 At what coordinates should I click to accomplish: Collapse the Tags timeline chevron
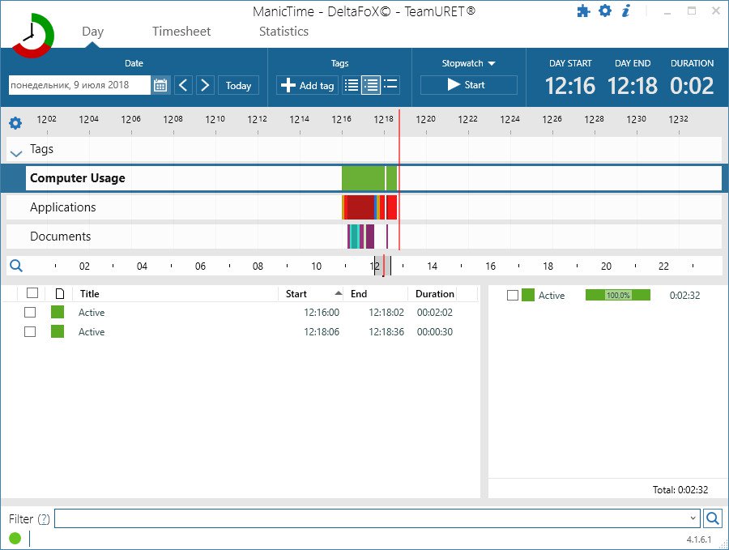pos(16,152)
